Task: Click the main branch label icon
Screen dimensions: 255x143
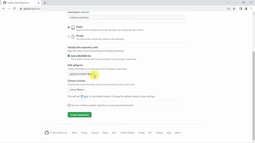Action: click(x=82, y=97)
